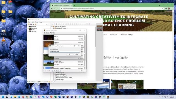
Task: Open the VLC media player desktop icon
Action: tap(4, 40)
